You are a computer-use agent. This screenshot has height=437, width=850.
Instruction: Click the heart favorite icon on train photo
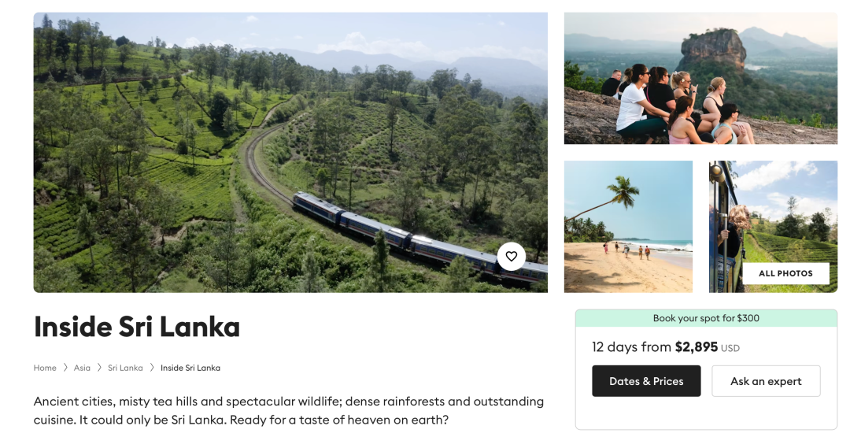(512, 257)
